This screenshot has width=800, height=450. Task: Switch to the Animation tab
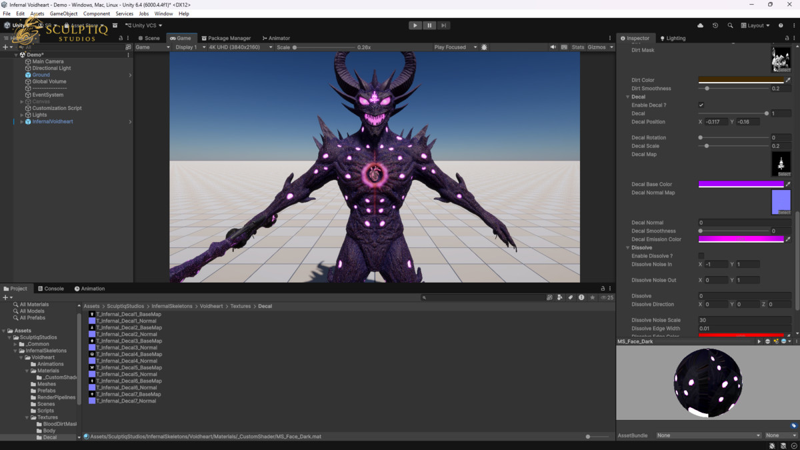click(89, 289)
